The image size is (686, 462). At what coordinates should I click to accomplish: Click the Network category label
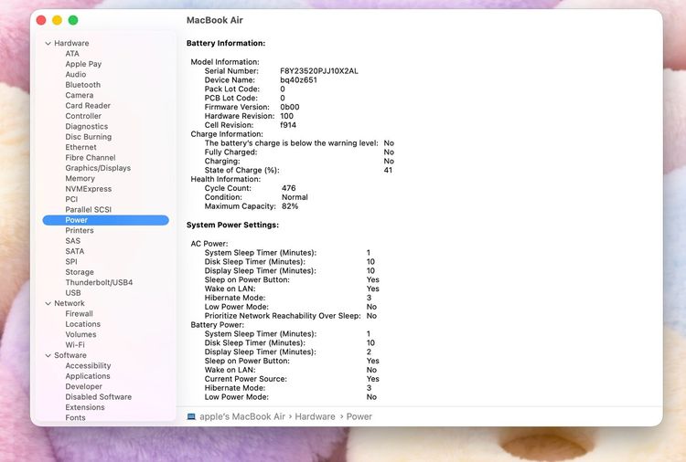click(70, 303)
